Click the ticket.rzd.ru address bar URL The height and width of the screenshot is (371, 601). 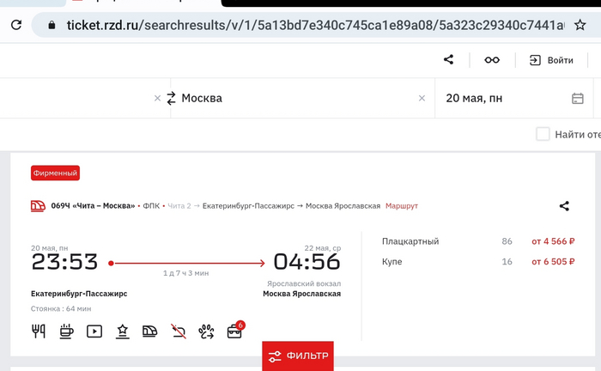click(x=315, y=25)
